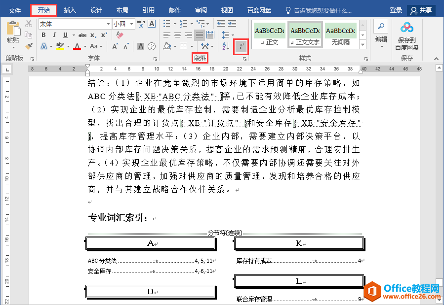
Task: Switch to the 引用 (References) tab
Action: pos(148,10)
